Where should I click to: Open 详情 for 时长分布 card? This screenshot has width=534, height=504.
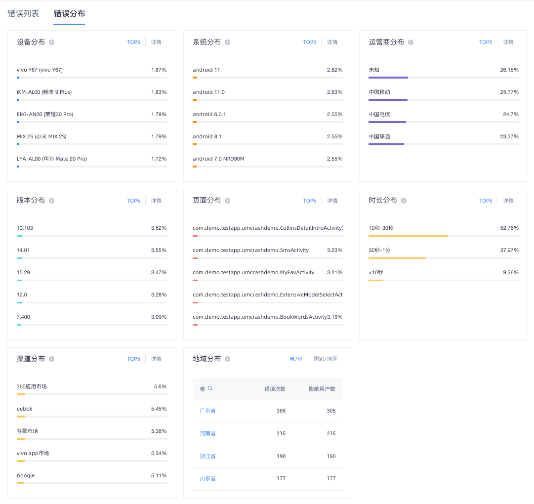pyautogui.click(x=508, y=201)
